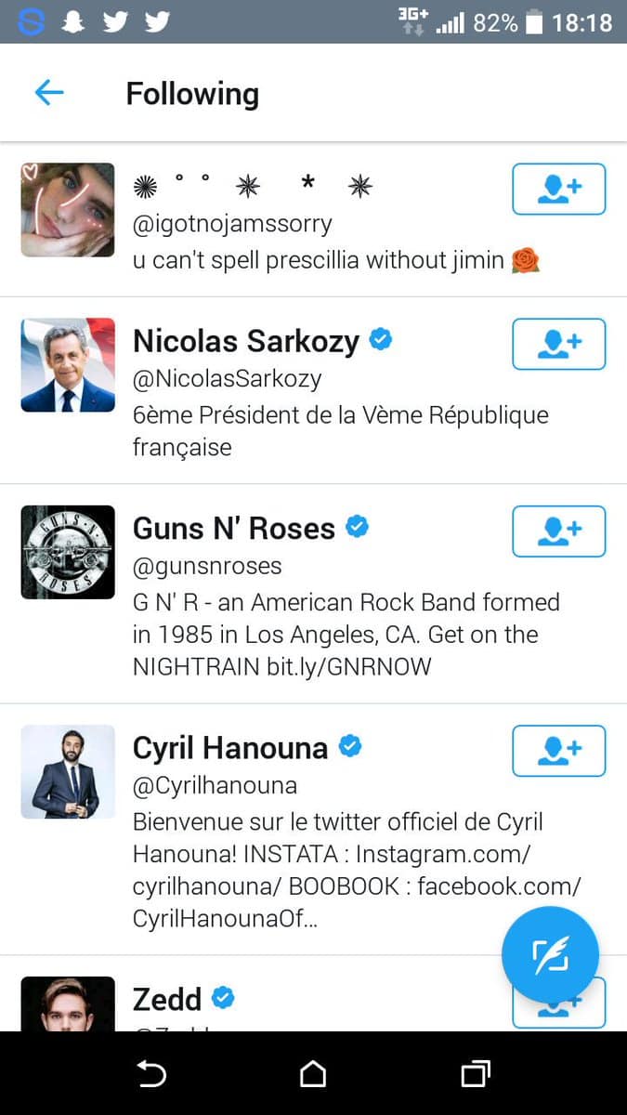Open the compose tweet floating button
Viewport: 627px width, 1115px height.
pos(550,954)
